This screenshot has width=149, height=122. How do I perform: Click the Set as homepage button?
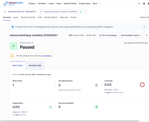point(108,35)
